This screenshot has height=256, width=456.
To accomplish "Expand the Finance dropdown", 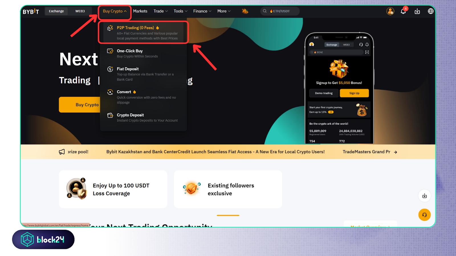I will pyautogui.click(x=202, y=11).
